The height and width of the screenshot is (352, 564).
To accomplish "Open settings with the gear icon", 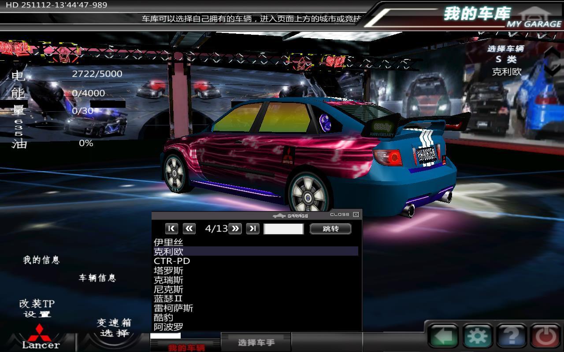I will click(x=476, y=337).
